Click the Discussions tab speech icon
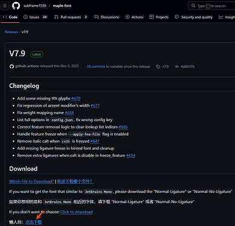This screenshot has height=226, width=235. [x=97, y=17]
